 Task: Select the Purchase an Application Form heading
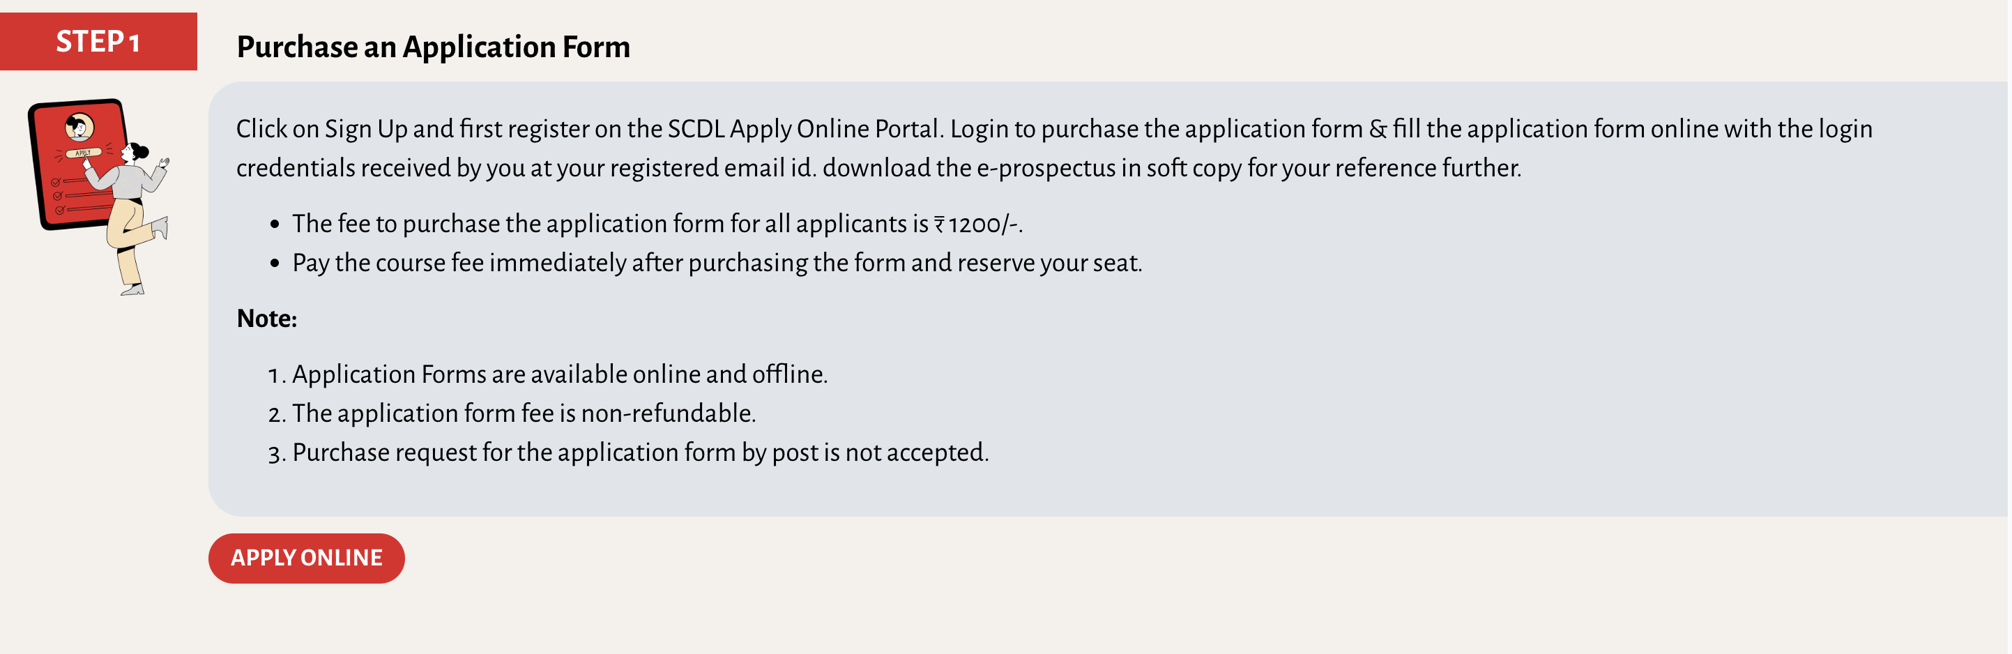[433, 47]
